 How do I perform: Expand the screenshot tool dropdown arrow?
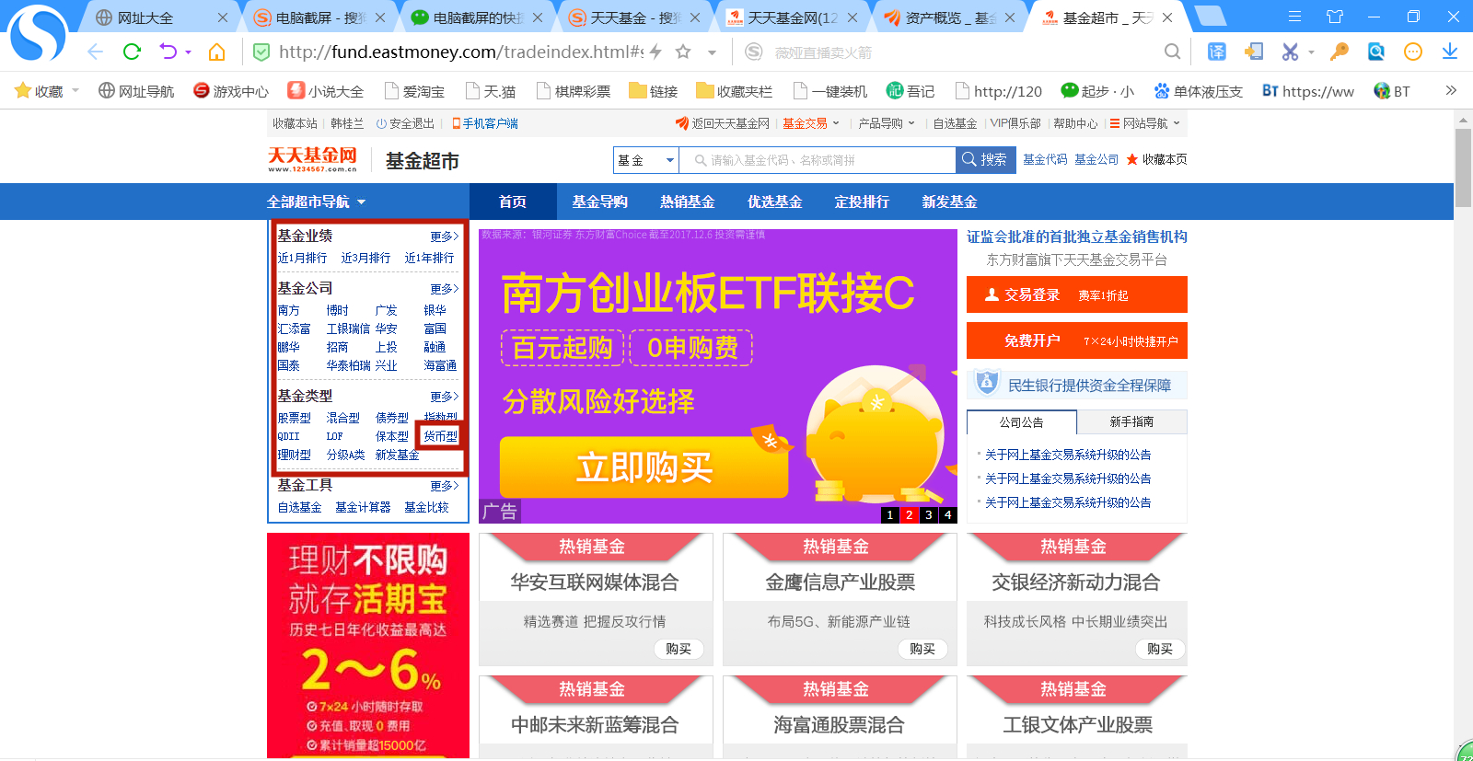(1311, 52)
